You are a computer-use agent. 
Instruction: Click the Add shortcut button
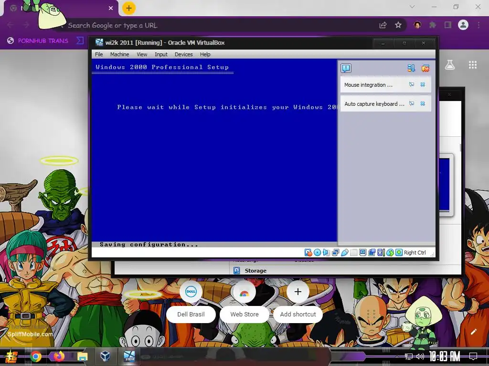click(x=298, y=302)
